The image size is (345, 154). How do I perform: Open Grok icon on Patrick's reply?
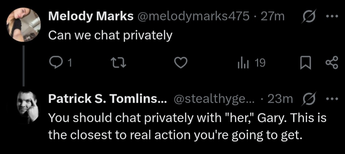(309, 99)
